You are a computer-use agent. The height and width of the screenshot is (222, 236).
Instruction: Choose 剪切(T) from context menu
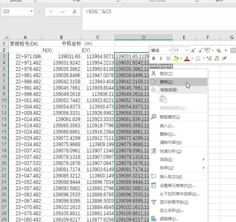(179, 74)
